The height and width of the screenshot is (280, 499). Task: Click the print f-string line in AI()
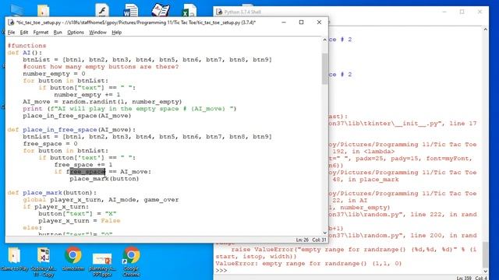(x=129, y=109)
